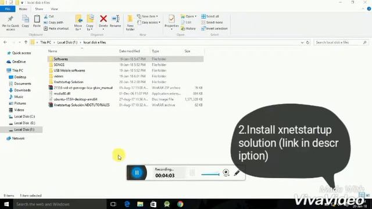Open the Easy access dropdown
372x209 pixels.
click(x=149, y=22)
